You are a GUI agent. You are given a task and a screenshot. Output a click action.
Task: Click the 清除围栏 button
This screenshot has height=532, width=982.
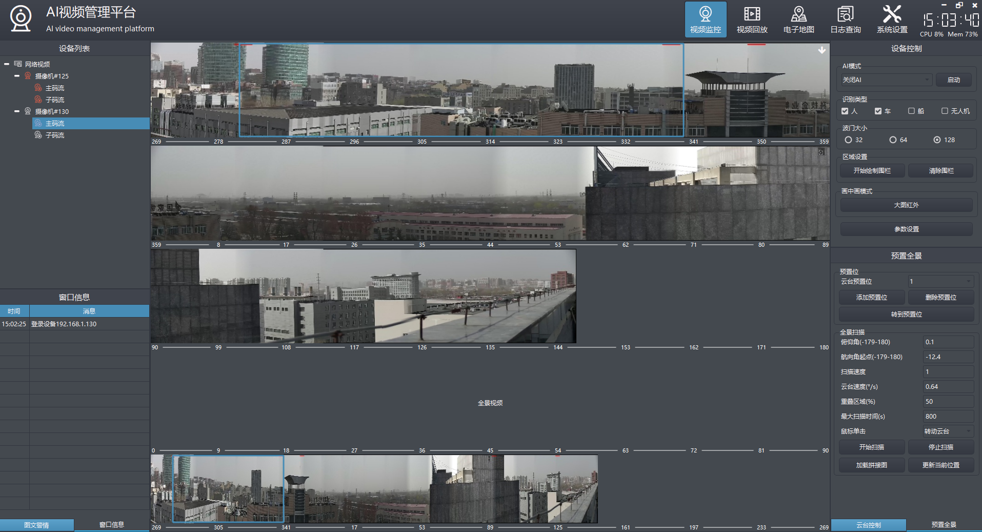coord(941,171)
